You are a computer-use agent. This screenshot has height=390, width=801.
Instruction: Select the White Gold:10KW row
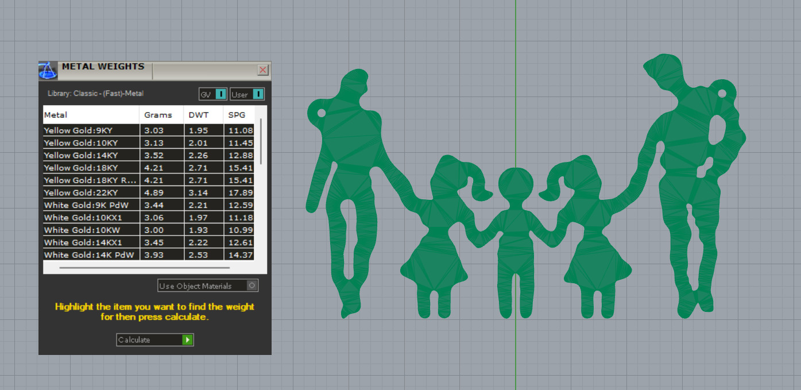pyautogui.click(x=148, y=230)
